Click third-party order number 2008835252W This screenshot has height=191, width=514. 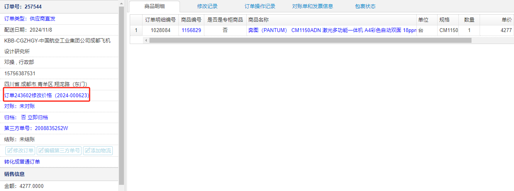click(x=51, y=128)
